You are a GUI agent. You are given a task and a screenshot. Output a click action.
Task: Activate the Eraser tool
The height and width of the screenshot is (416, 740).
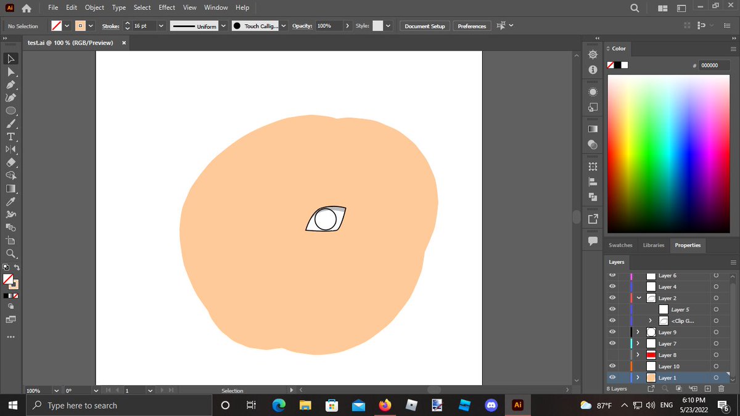pyautogui.click(x=10, y=162)
